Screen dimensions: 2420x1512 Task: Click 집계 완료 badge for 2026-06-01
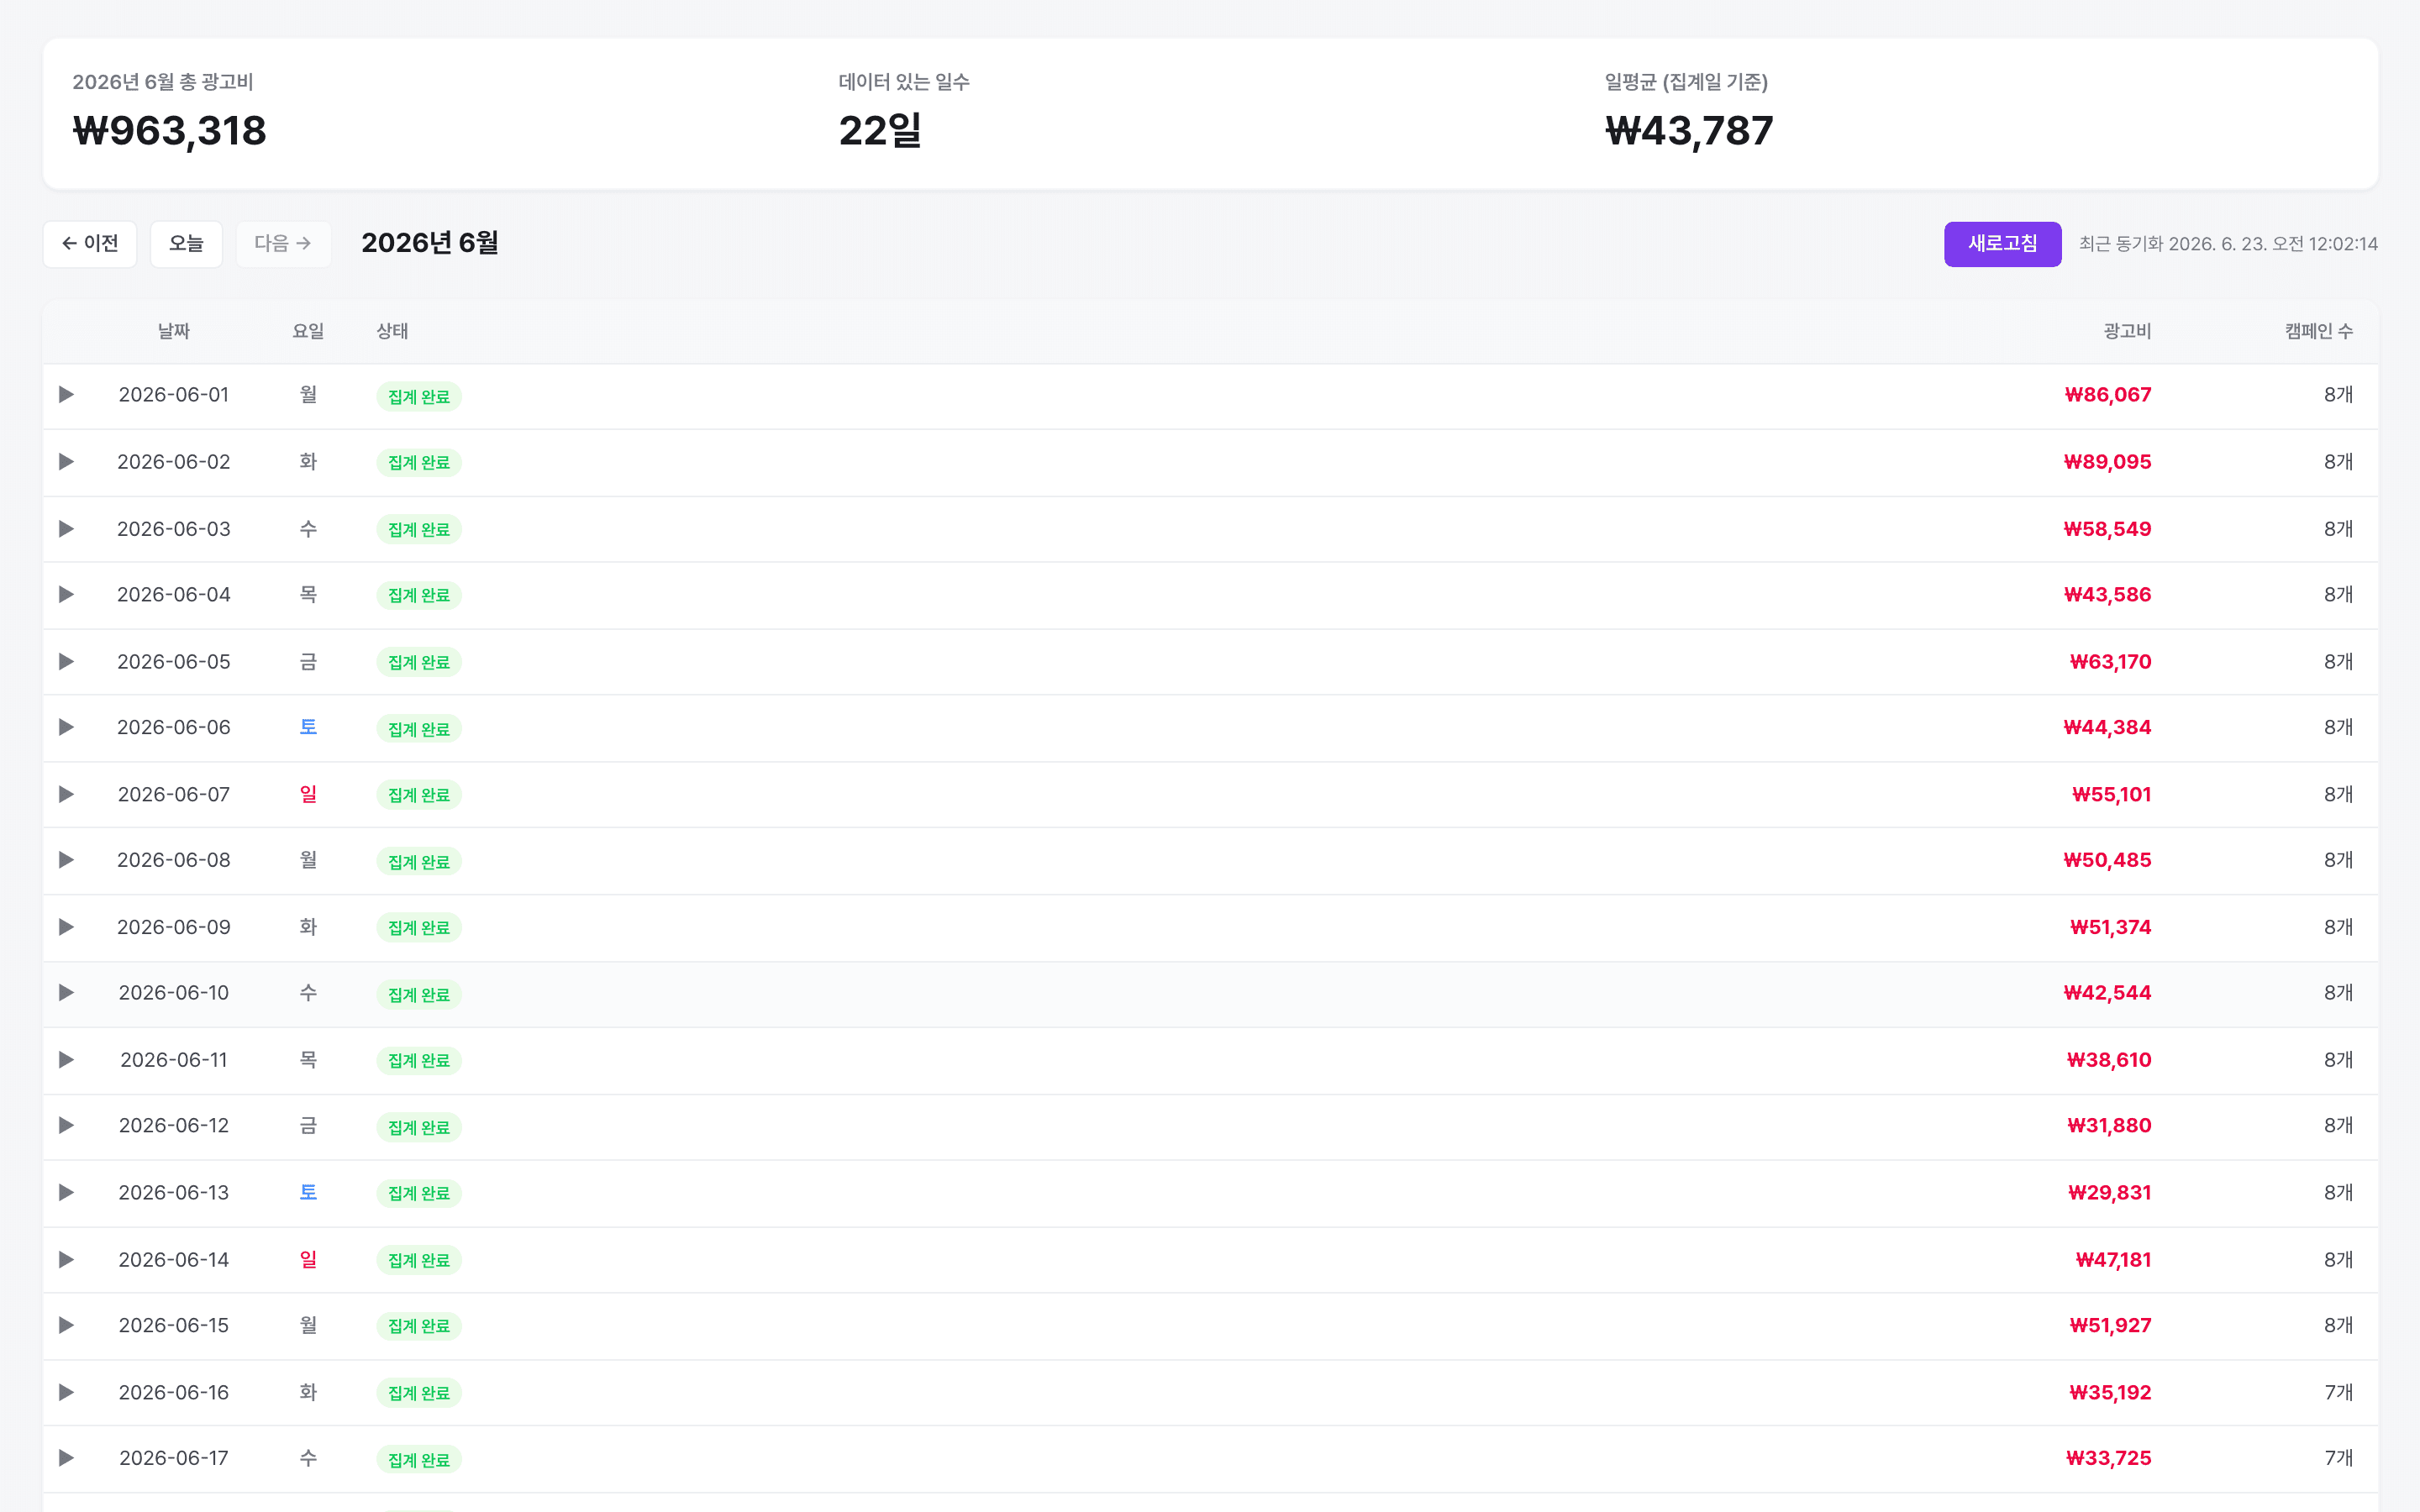[x=419, y=397]
